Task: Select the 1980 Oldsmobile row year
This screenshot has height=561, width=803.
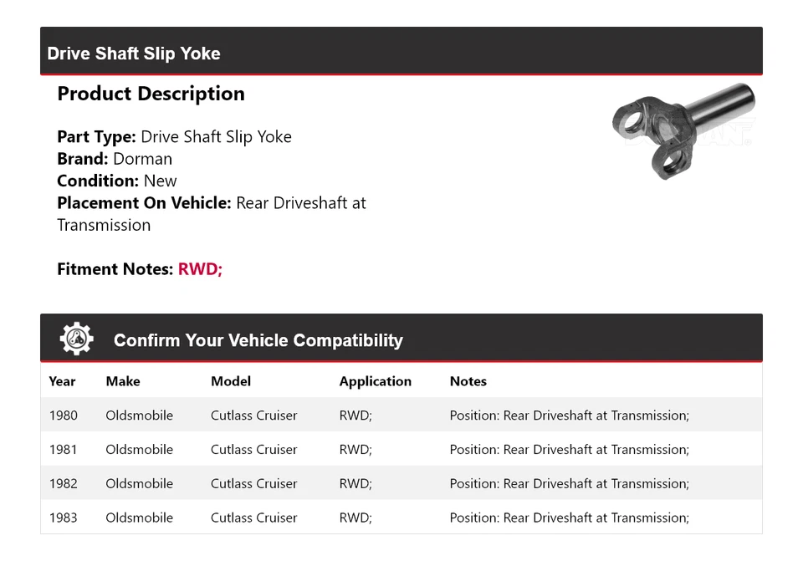Action: click(x=63, y=416)
